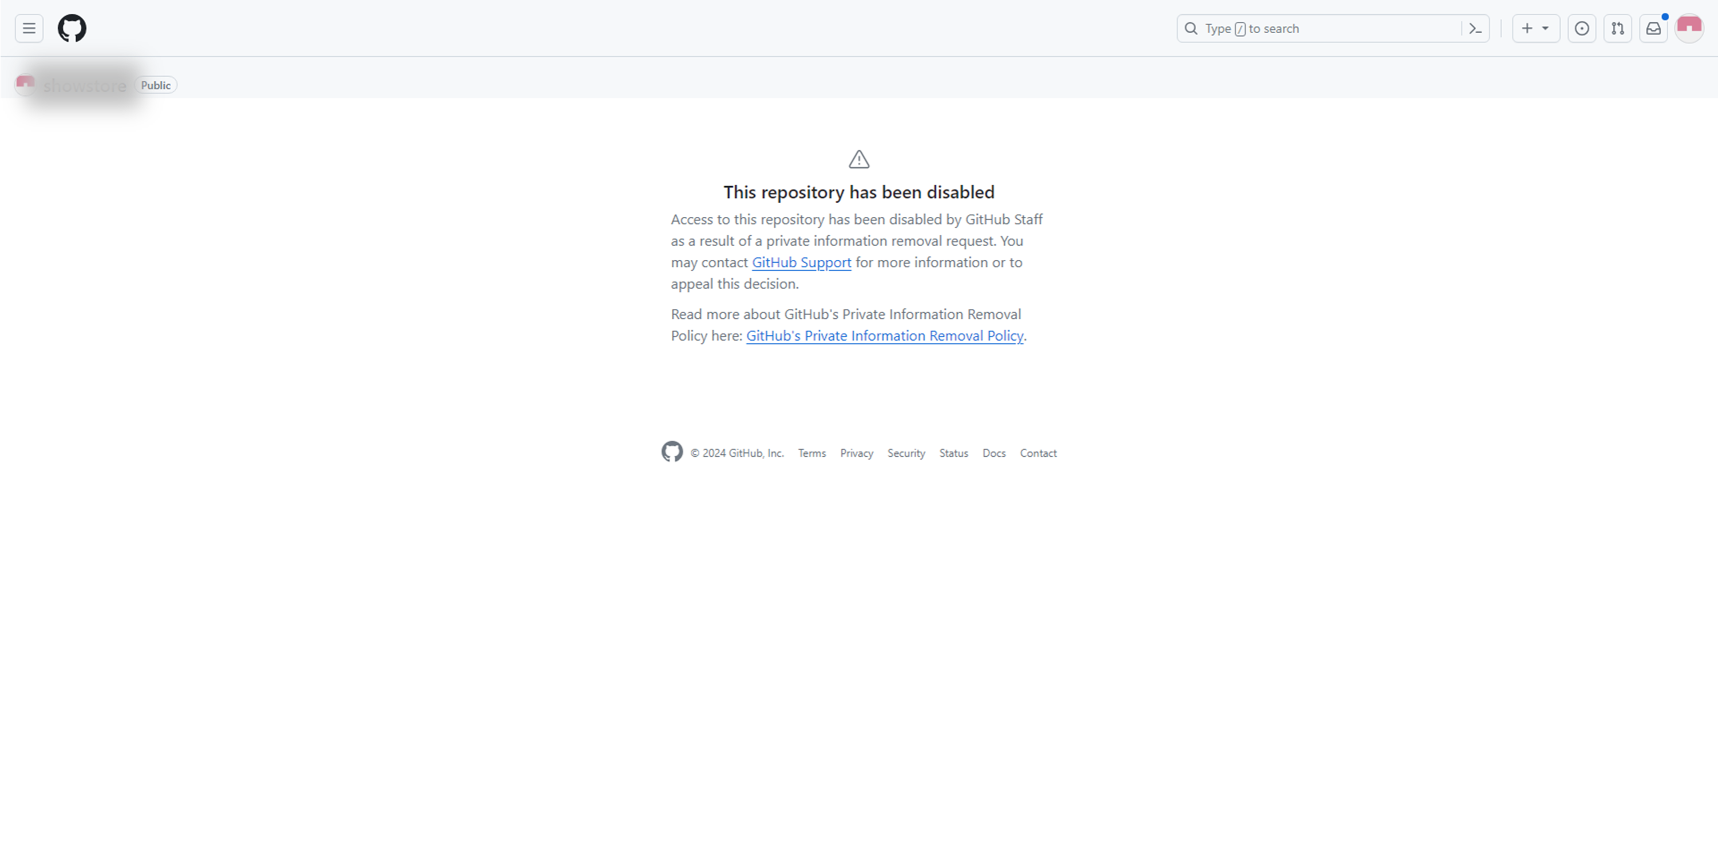
Task: Click the repository owner avatar
Action: click(x=25, y=85)
